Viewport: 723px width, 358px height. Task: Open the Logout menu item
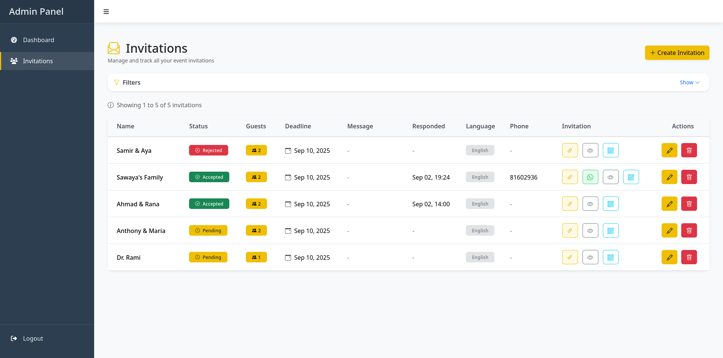33,338
